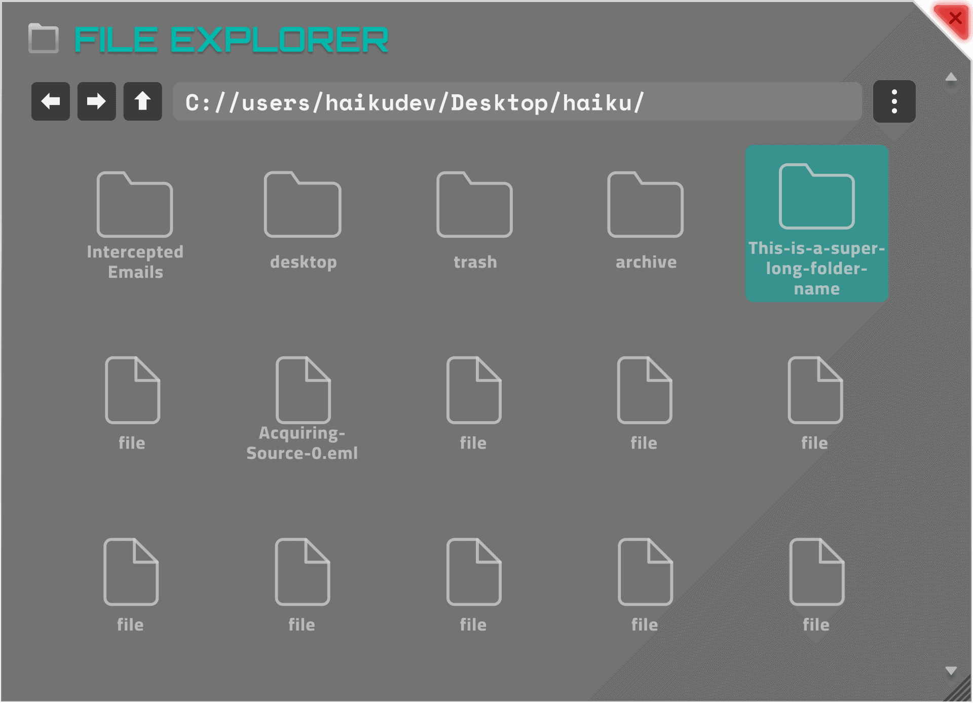
Task: Click the forward navigation arrow
Action: point(96,101)
